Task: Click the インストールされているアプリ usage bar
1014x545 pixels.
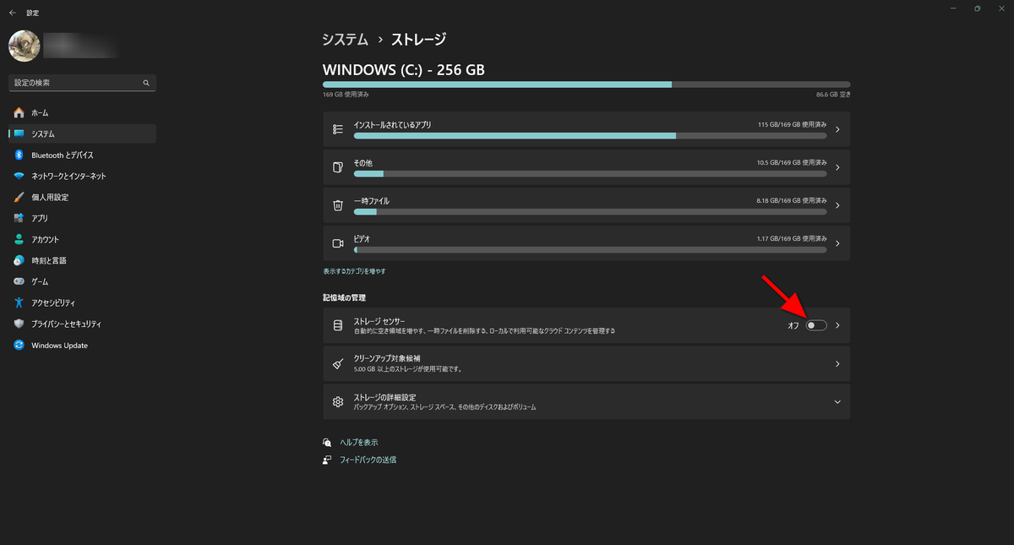Action: (x=590, y=135)
